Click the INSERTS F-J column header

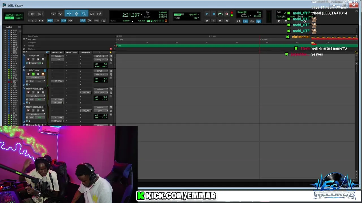pos(71,52)
